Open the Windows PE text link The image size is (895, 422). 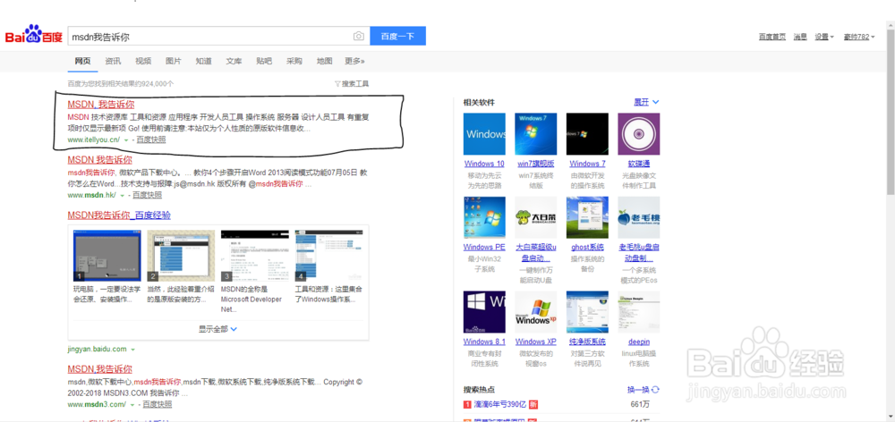point(484,248)
